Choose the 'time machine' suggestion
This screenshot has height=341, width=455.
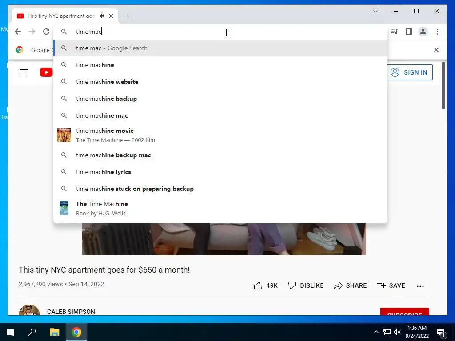(220, 65)
